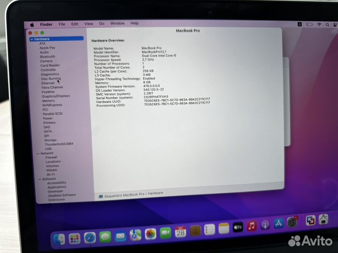This screenshot has width=338, height=253.
Task: Open the File menu
Action: [62, 24]
